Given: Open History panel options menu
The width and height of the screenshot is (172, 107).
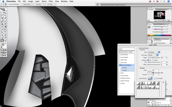Looking at the screenshot, I should tap(171, 39).
